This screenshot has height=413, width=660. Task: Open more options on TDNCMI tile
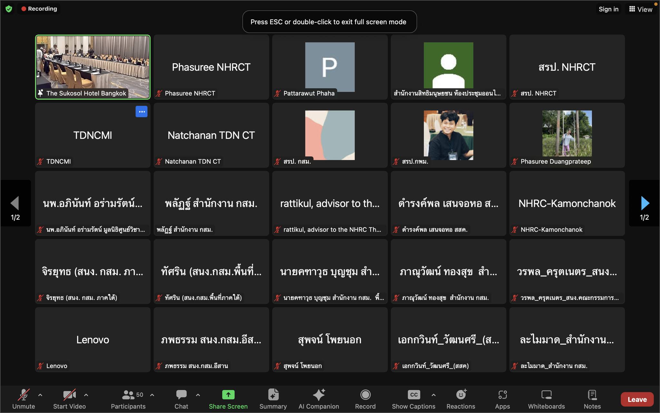tap(141, 112)
